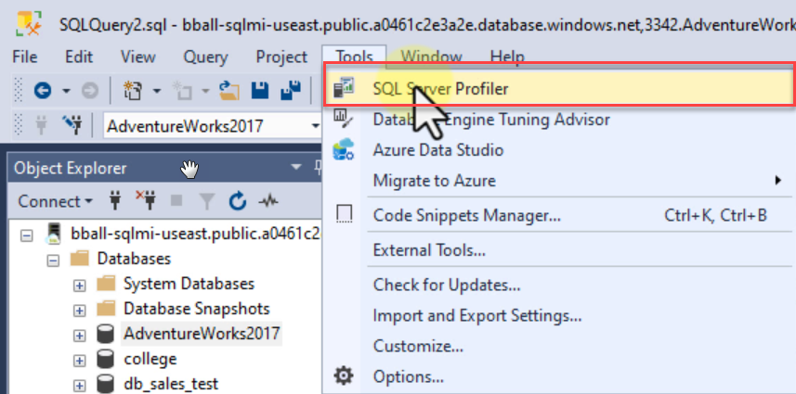Open the Project menu
Screen dimensions: 796x394
click(281, 57)
